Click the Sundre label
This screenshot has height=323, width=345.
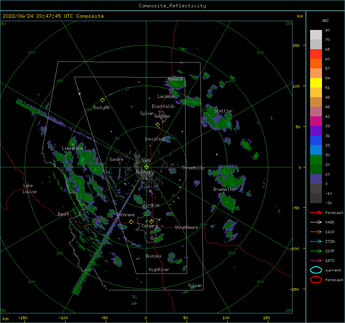pyautogui.click(x=116, y=159)
